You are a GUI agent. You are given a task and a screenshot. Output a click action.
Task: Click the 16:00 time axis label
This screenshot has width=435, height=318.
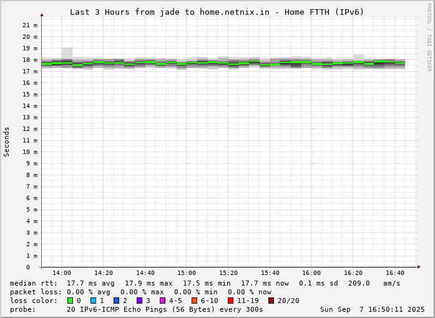click(311, 273)
